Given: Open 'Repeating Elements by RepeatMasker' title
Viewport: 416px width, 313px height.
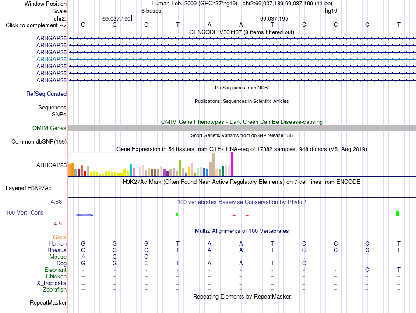Looking at the screenshot, I should pos(242,296).
